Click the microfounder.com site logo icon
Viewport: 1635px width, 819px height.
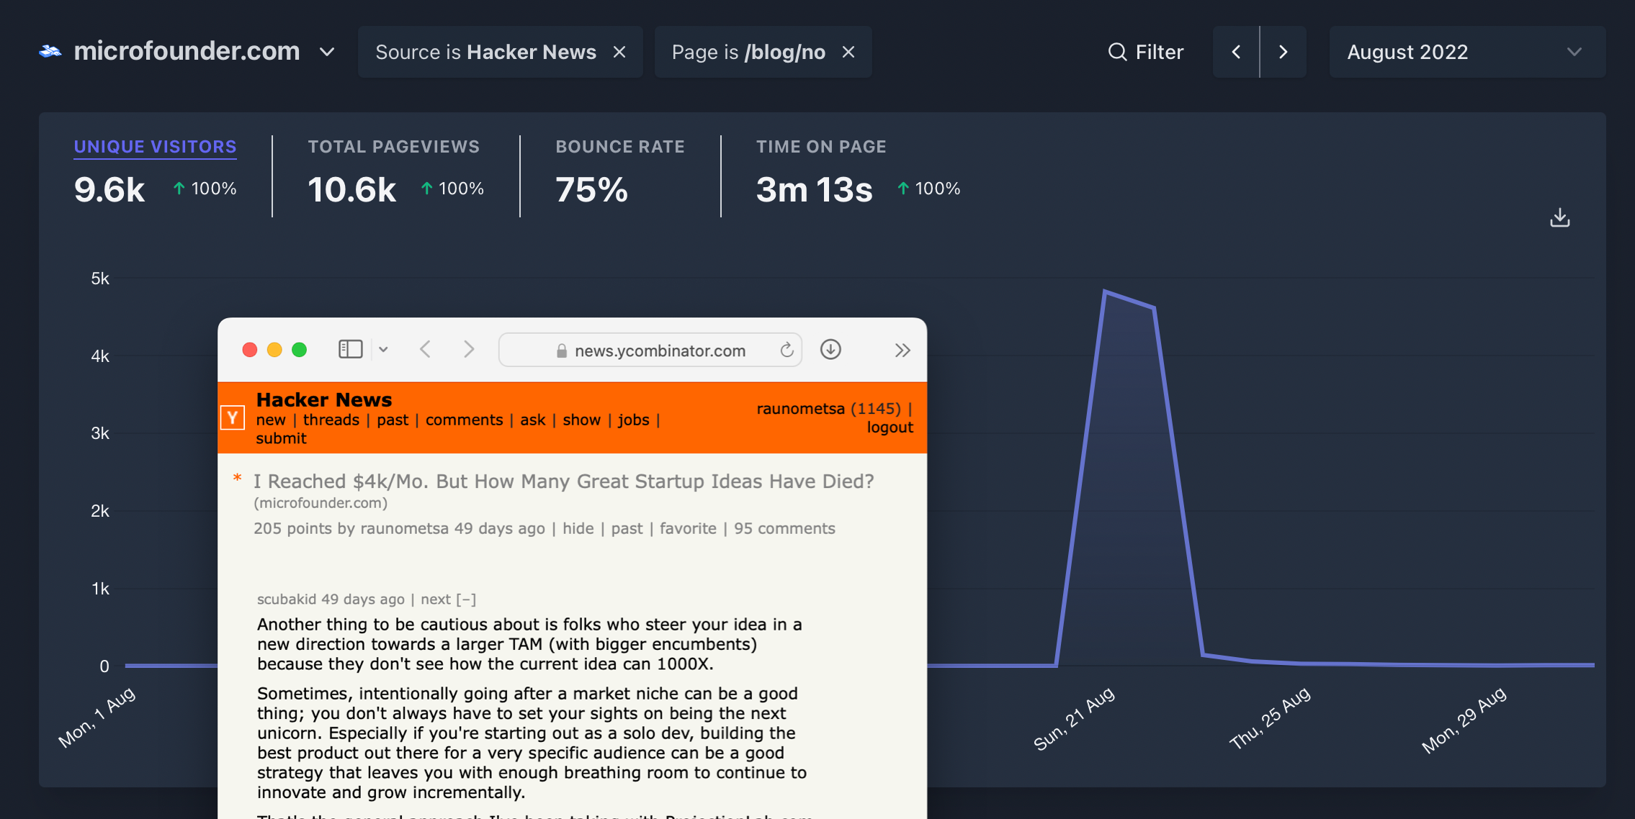point(50,52)
